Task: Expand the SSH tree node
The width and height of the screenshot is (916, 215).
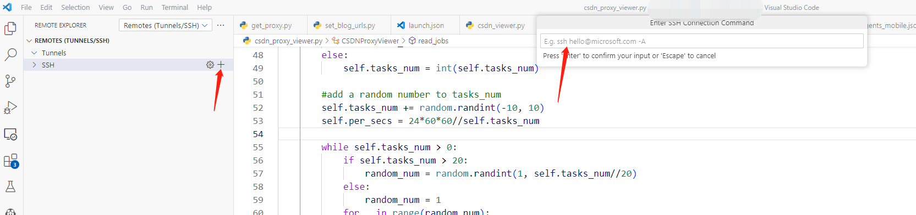Action: click(34, 65)
